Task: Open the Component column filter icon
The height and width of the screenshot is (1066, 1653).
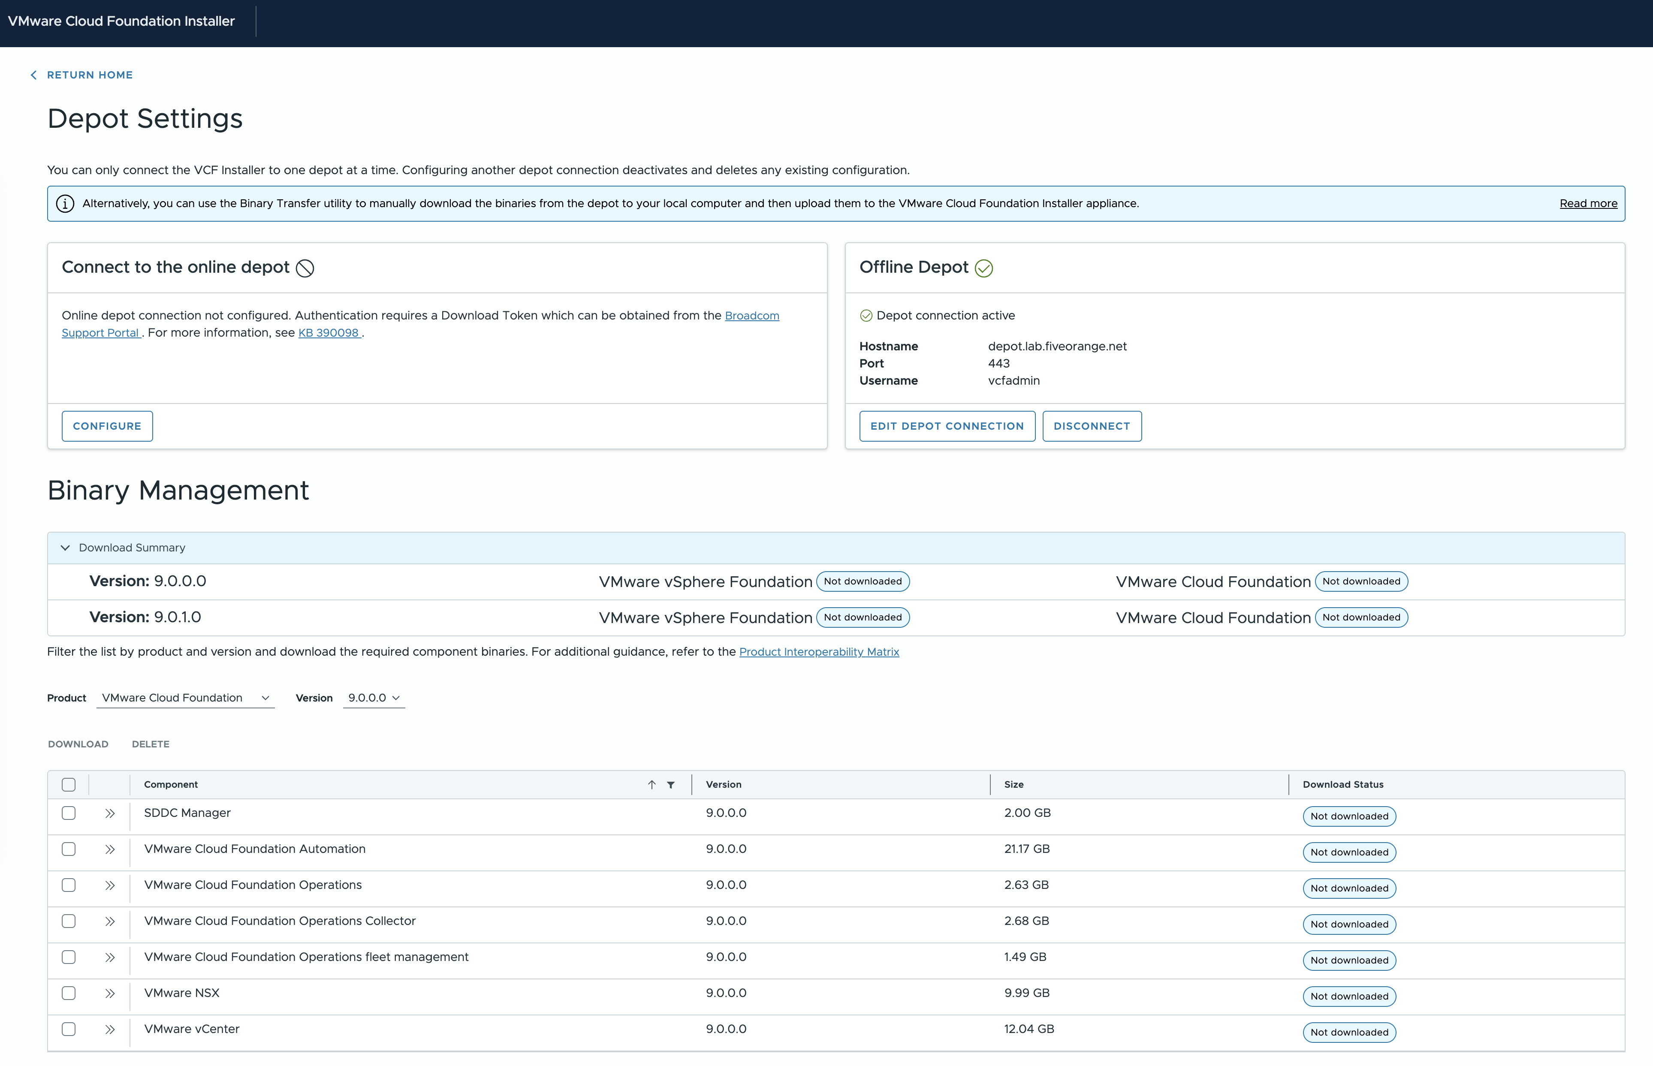Action: [671, 784]
